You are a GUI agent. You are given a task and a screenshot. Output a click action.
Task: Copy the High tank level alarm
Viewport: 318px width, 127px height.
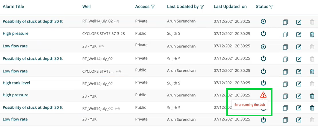click(x=285, y=83)
